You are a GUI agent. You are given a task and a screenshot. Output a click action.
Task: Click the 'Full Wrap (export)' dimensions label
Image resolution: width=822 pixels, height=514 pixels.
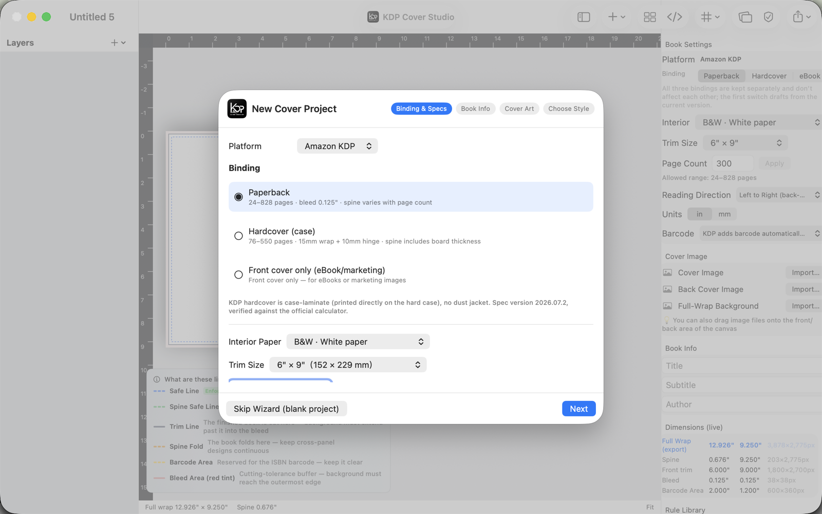click(676, 445)
